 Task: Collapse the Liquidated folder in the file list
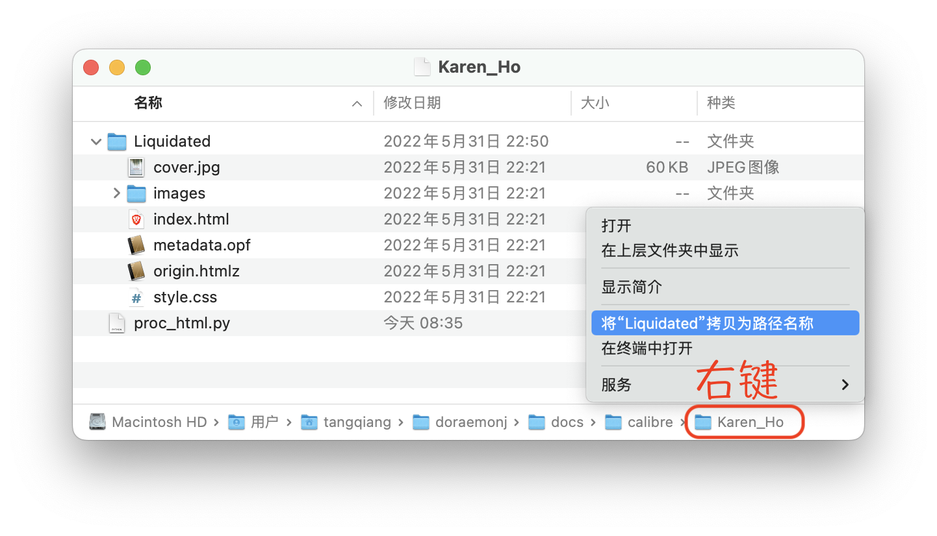point(95,141)
